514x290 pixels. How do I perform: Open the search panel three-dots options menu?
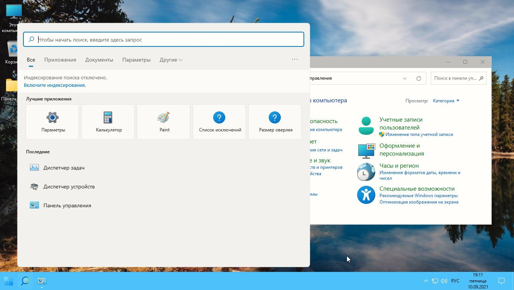tap(295, 59)
